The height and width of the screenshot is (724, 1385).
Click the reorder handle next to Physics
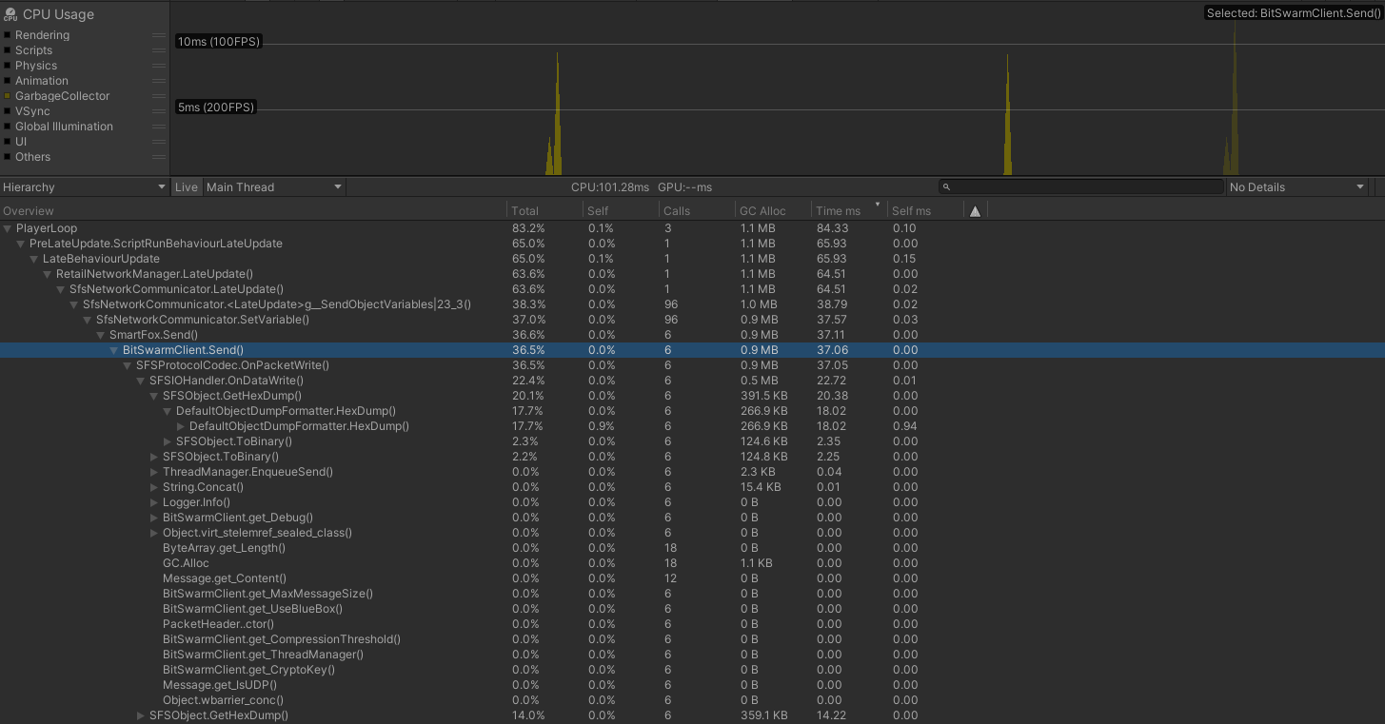159,66
